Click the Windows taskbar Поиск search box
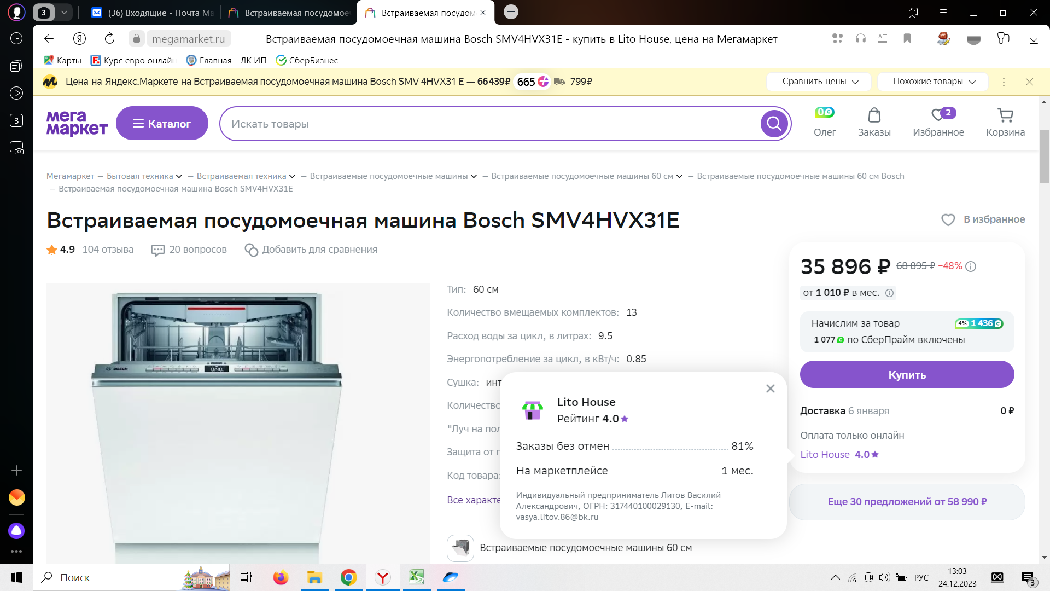The width and height of the screenshot is (1050, 591). pyautogui.click(x=131, y=577)
